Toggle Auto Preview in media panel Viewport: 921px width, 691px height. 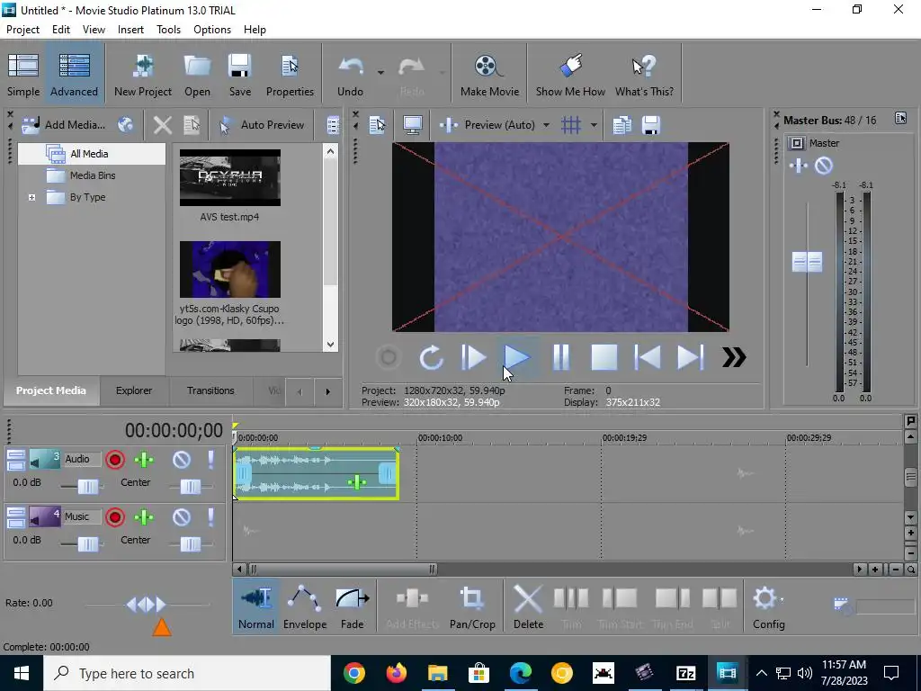262,124
